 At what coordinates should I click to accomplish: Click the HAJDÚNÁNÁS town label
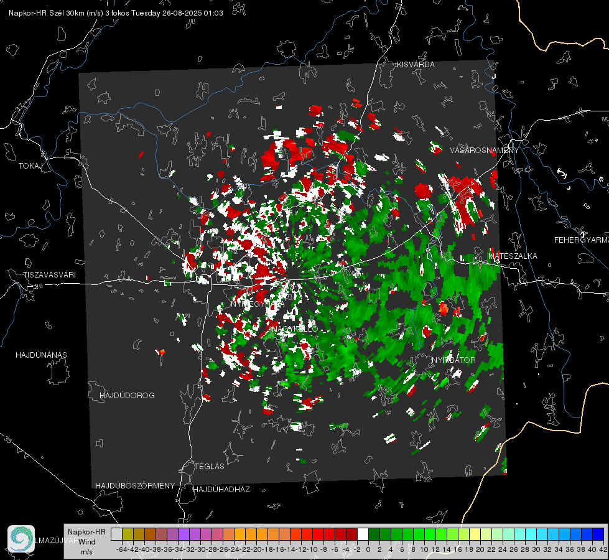pos(41,355)
